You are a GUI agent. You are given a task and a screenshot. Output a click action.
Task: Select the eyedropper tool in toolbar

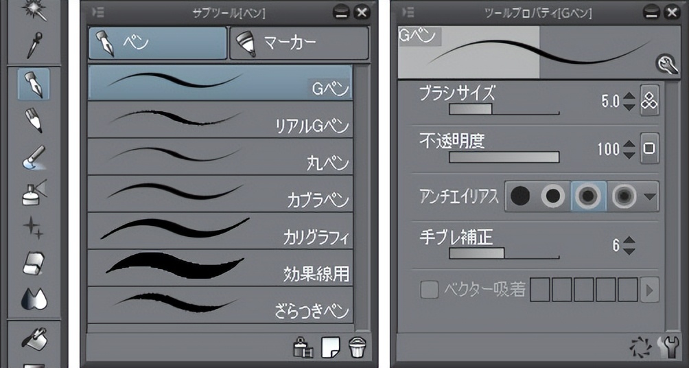(34, 45)
